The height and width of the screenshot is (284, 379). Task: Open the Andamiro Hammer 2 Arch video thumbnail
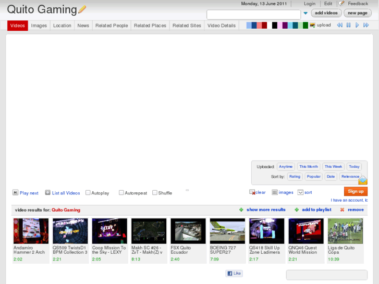(31, 231)
